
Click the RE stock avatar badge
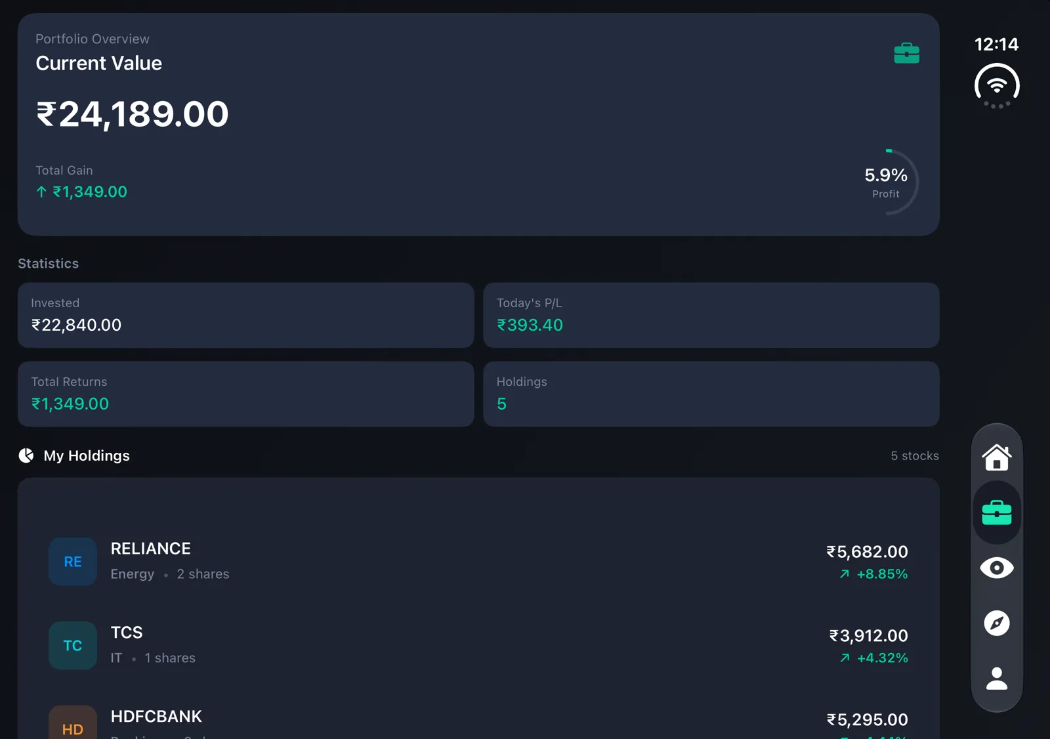73,562
